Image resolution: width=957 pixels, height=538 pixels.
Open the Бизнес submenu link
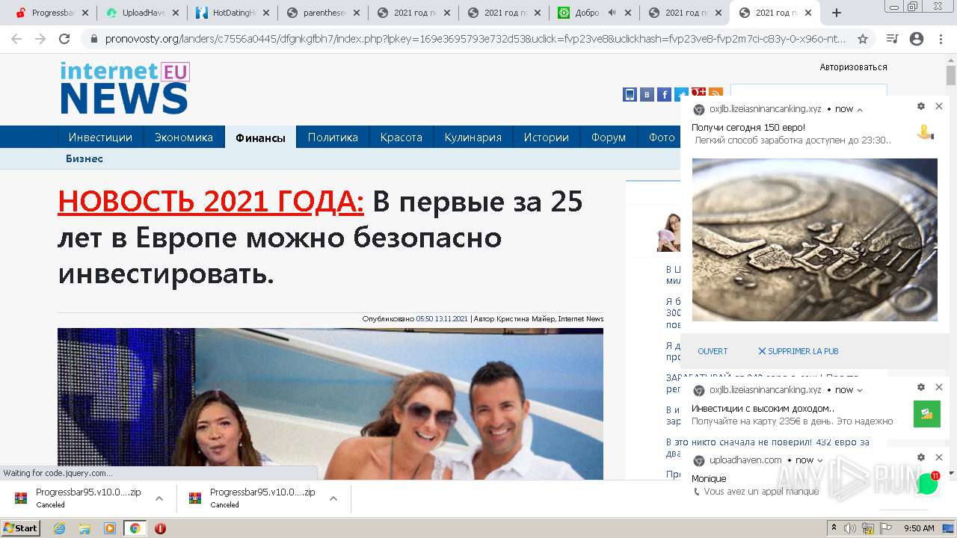pos(84,158)
